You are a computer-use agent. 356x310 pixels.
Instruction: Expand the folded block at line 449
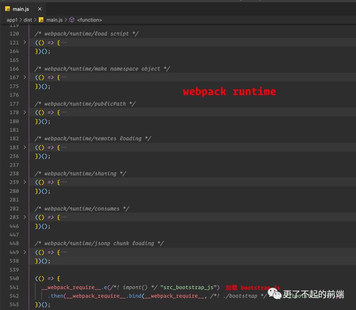25,252
